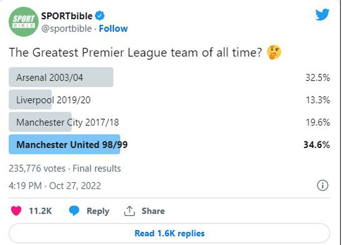This screenshot has height=245, width=342.
Task: Click the share upload arrow icon
Action: click(x=129, y=211)
